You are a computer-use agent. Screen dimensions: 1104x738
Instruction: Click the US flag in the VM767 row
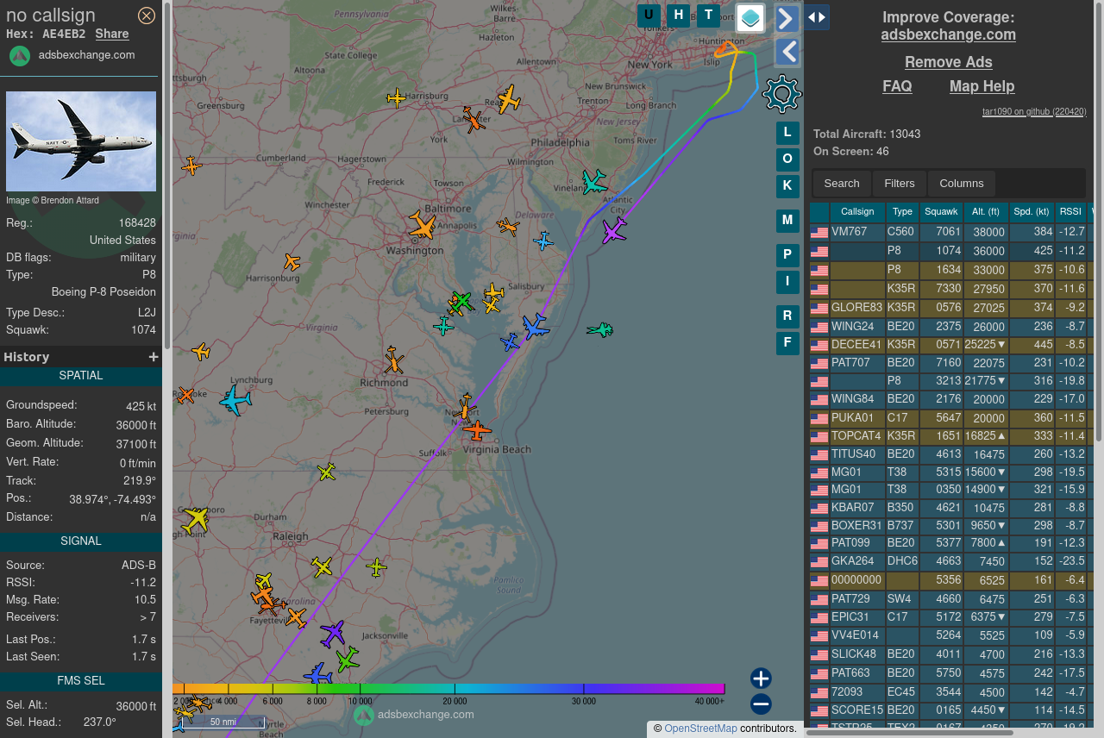(x=819, y=233)
